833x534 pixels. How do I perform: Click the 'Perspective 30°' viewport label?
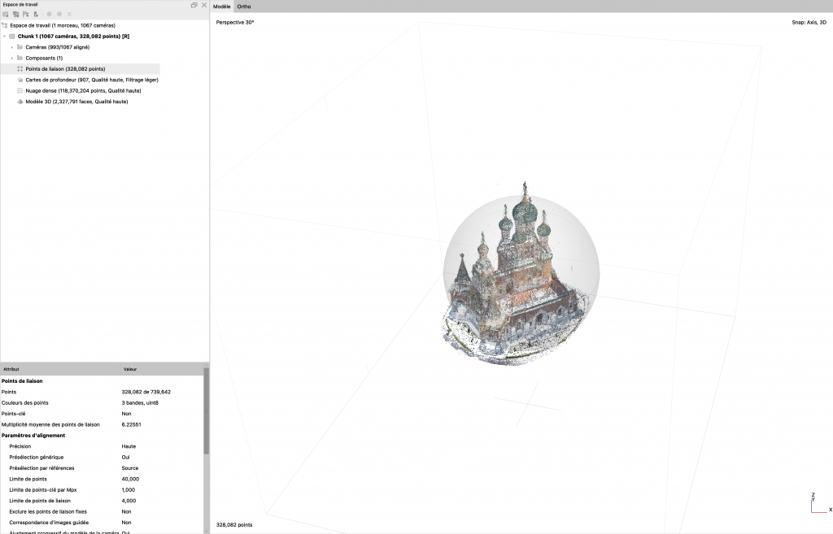pos(235,22)
